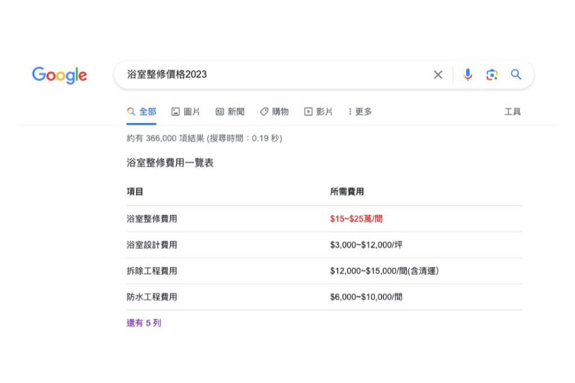575x383 pixels.
Task: Open Google Lens image search icon
Action: (492, 75)
